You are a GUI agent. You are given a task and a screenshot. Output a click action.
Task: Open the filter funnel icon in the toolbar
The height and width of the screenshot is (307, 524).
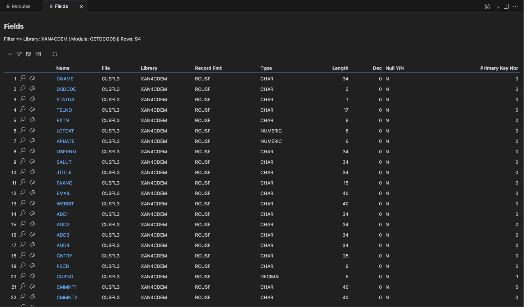click(x=19, y=54)
